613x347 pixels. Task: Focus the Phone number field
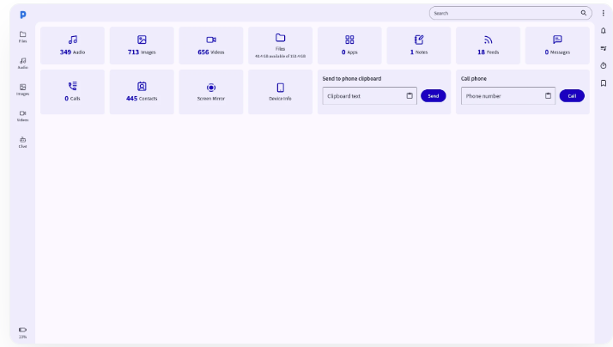click(x=508, y=96)
